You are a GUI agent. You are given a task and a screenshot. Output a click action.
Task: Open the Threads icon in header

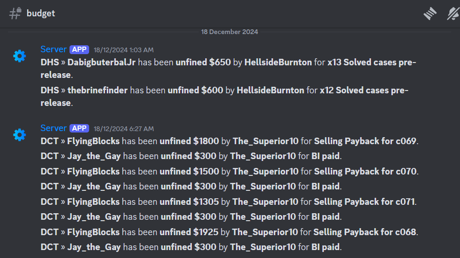[x=430, y=14]
